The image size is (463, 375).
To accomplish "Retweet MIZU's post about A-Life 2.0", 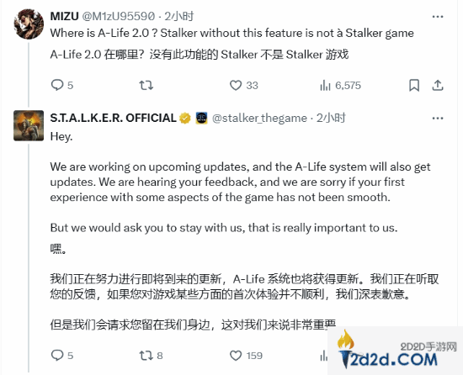I will tap(146, 85).
